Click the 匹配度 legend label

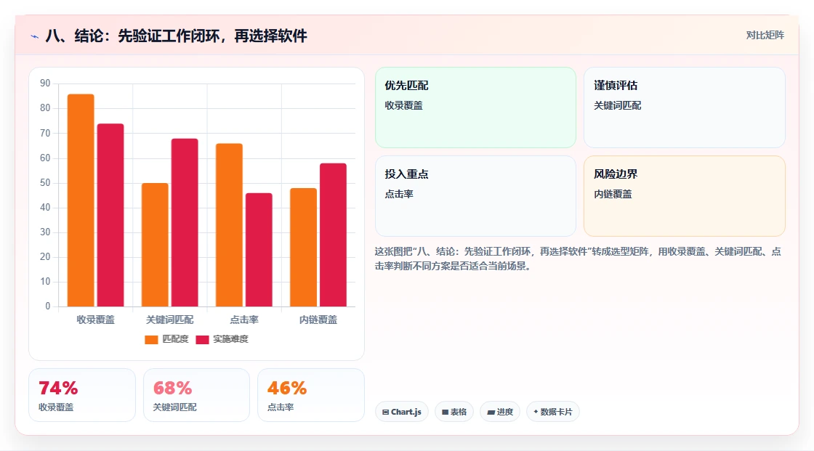coord(175,339)
